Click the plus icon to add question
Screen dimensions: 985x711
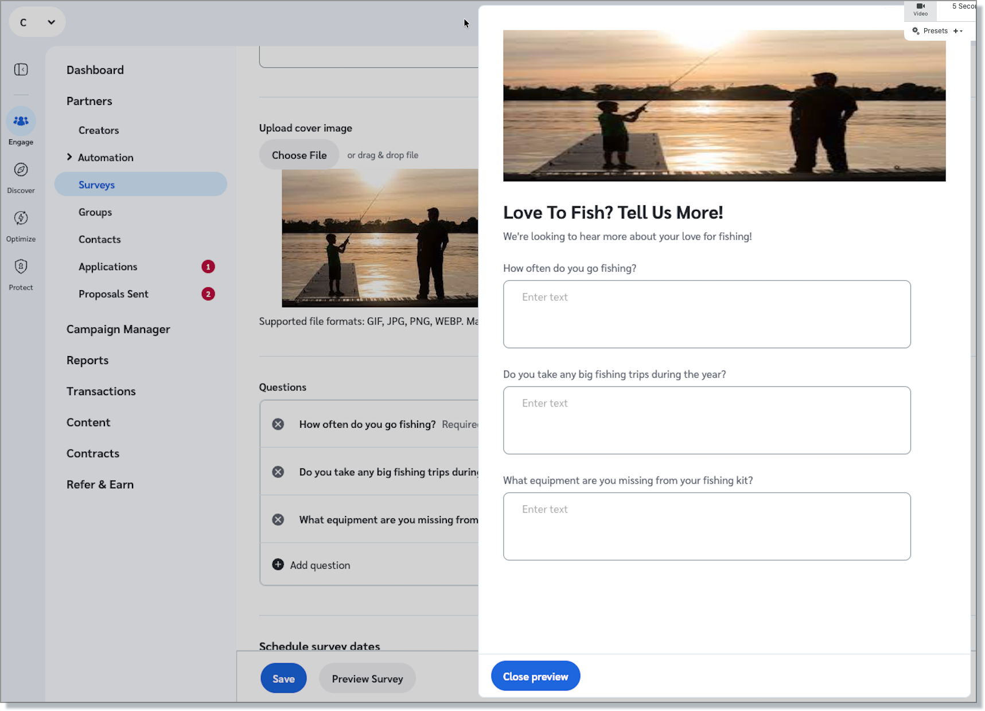pos(278,565)
